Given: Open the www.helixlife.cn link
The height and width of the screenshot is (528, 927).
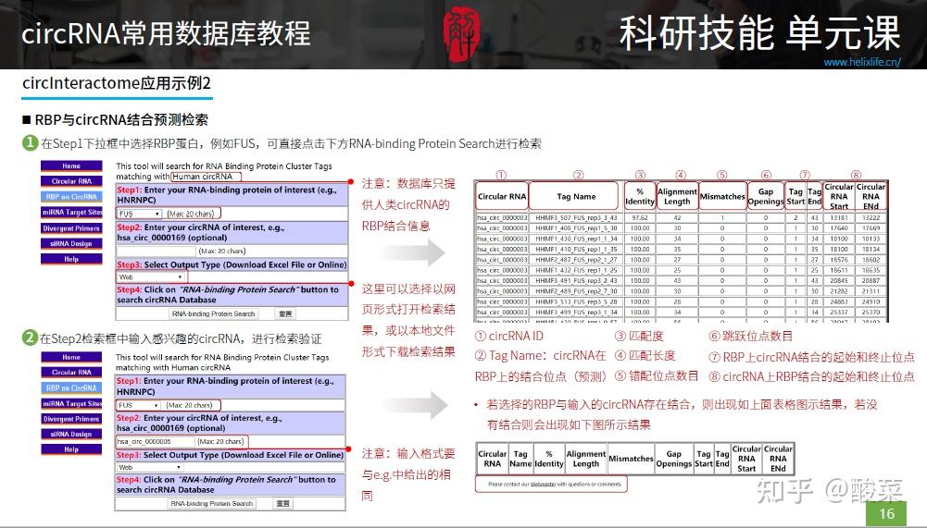Looking at the screenshot, I should point(862,62).
